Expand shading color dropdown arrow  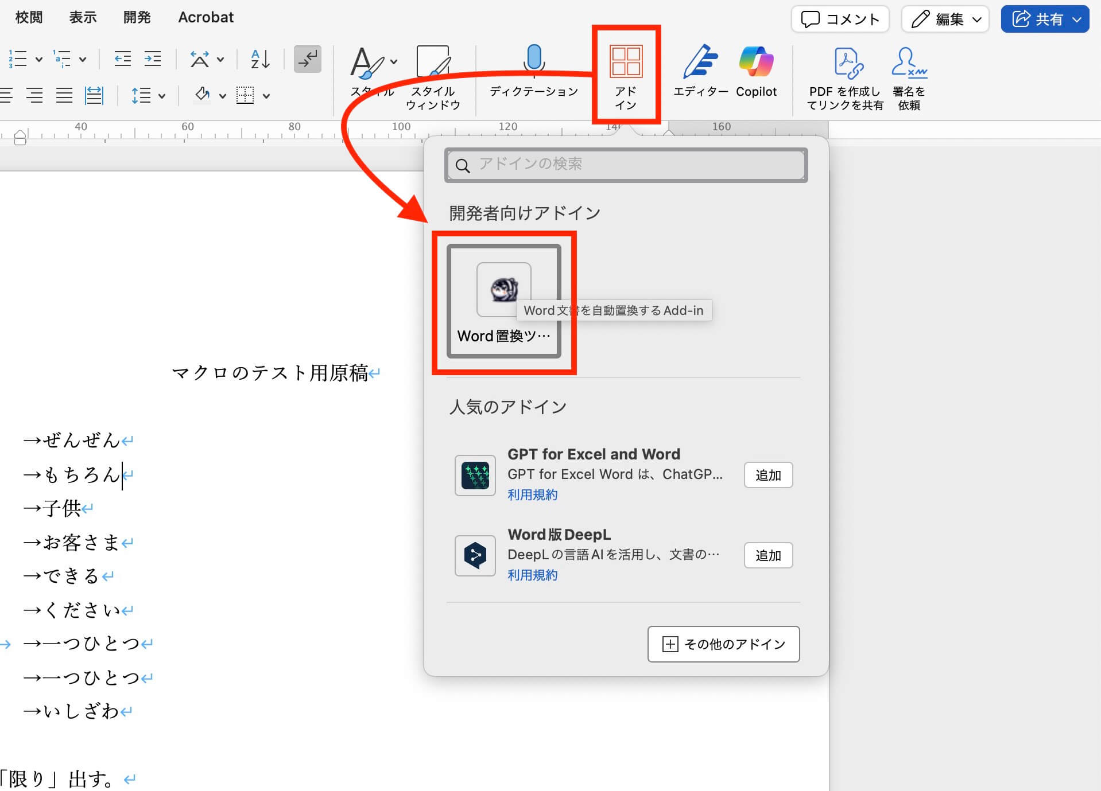223,96
